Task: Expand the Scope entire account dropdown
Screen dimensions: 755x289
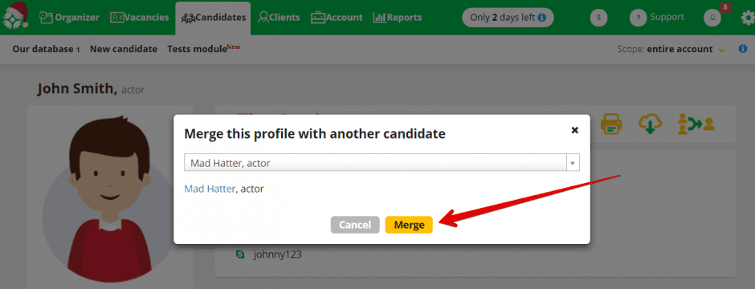Action: [x=671, y=49]
